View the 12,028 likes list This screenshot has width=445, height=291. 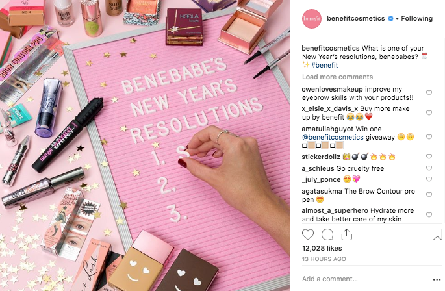[x=322, y=248]
